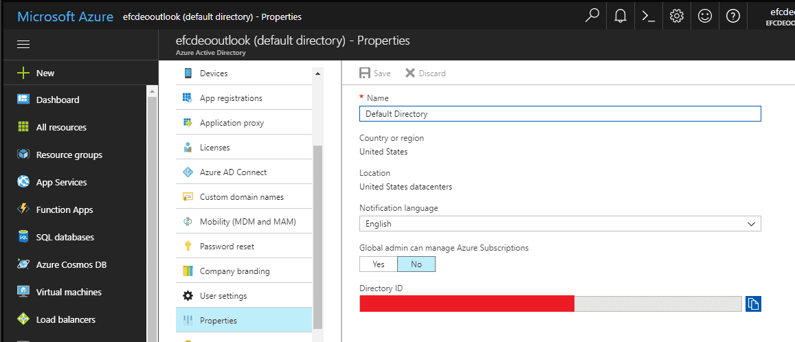This screenshot has width=795, height=342.
Task: Click the Discard button
Action: (425, 73)
